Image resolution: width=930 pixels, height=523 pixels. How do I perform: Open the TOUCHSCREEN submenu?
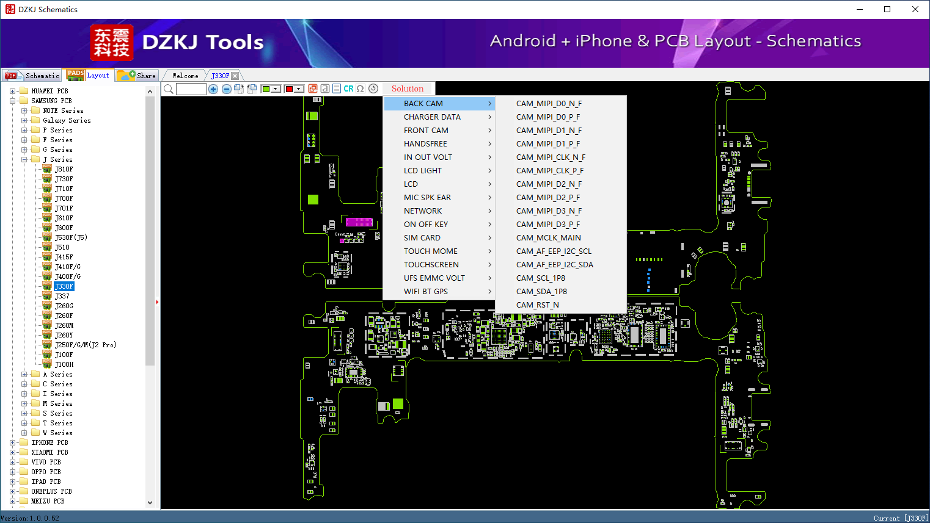(x=439, y=265)
